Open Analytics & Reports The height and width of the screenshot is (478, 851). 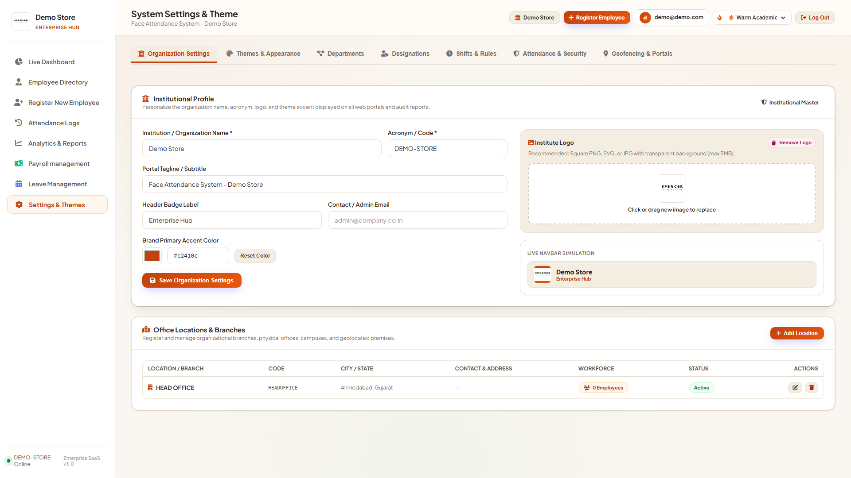tap(58, 143)
